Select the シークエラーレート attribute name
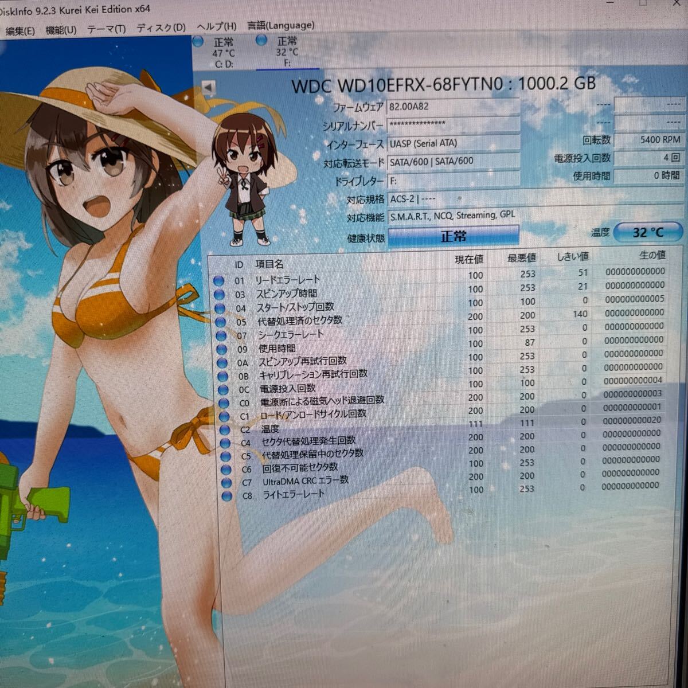Screen dimensions: 688x688 (x=291, y=334)
